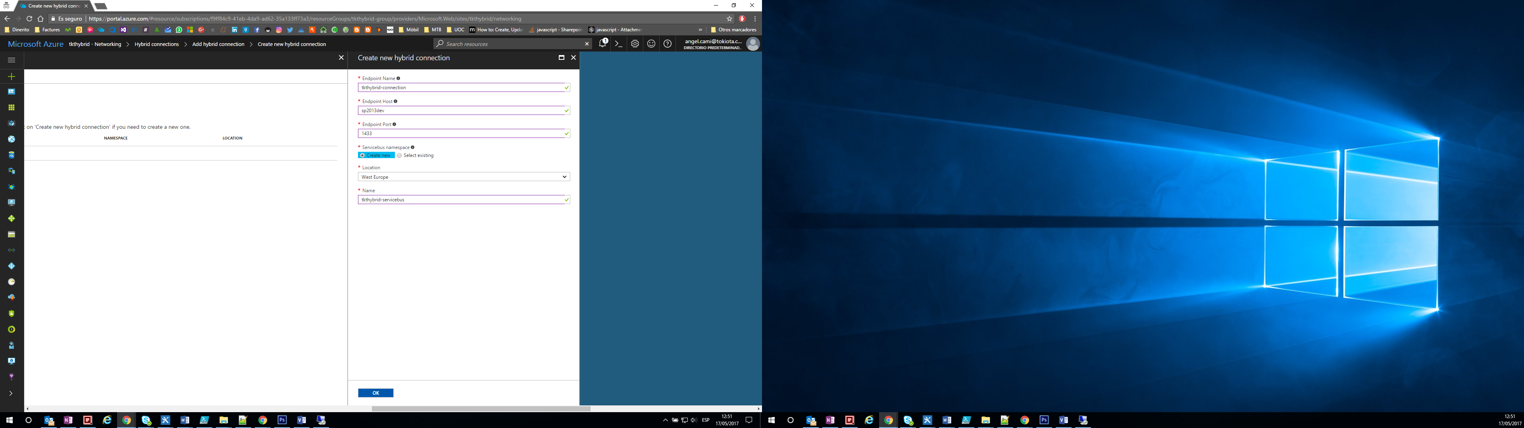Toggle the hamburger menu in sidebar
The height and width of the screenshot is (428, 1524).
[11, 60]
